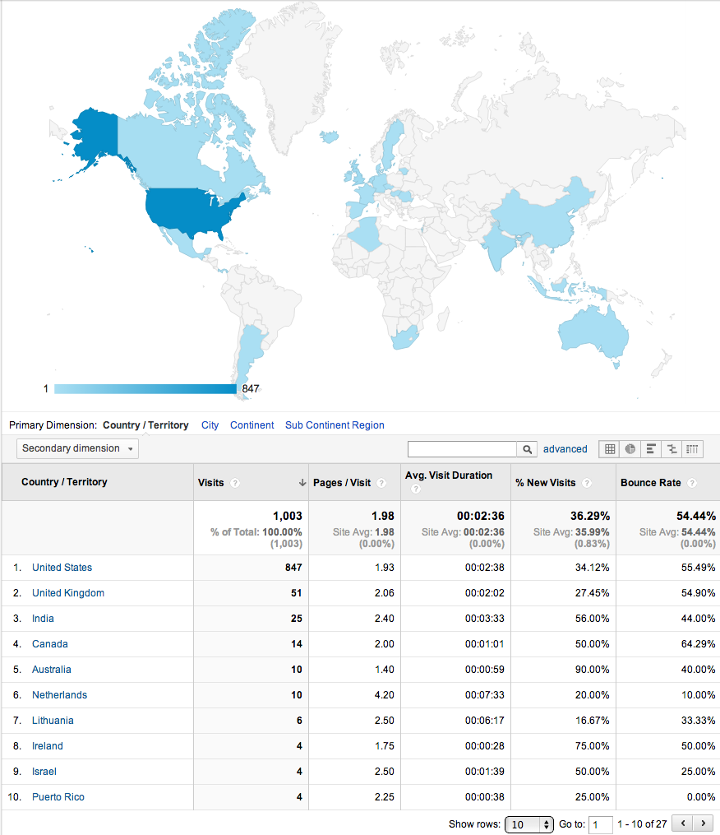Switch to the performance bar view icon
720x835 pixels.
pyautogui.click(x=651, y=449)
